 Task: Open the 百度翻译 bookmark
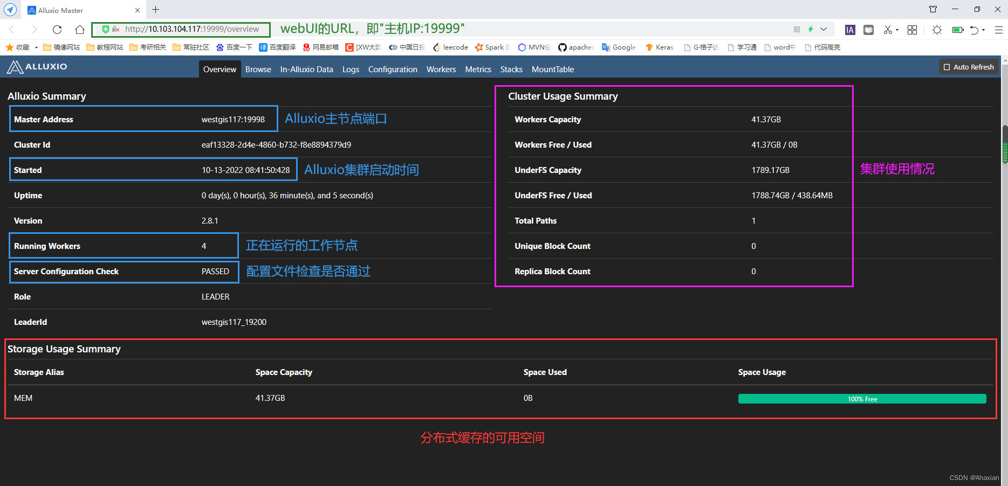(x=277, y=47)
